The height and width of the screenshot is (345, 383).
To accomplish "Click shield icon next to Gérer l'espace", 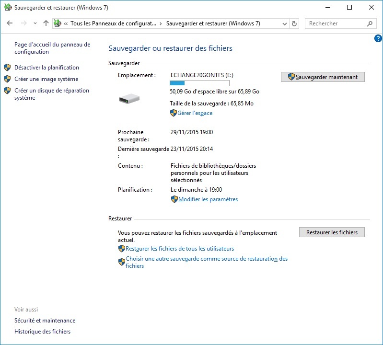I will (174, 113).
